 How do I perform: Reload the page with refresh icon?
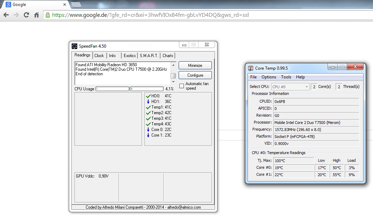(27, 15)
